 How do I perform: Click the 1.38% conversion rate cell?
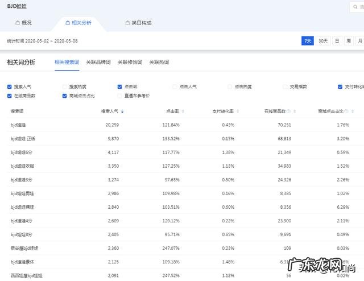(228, 152)
